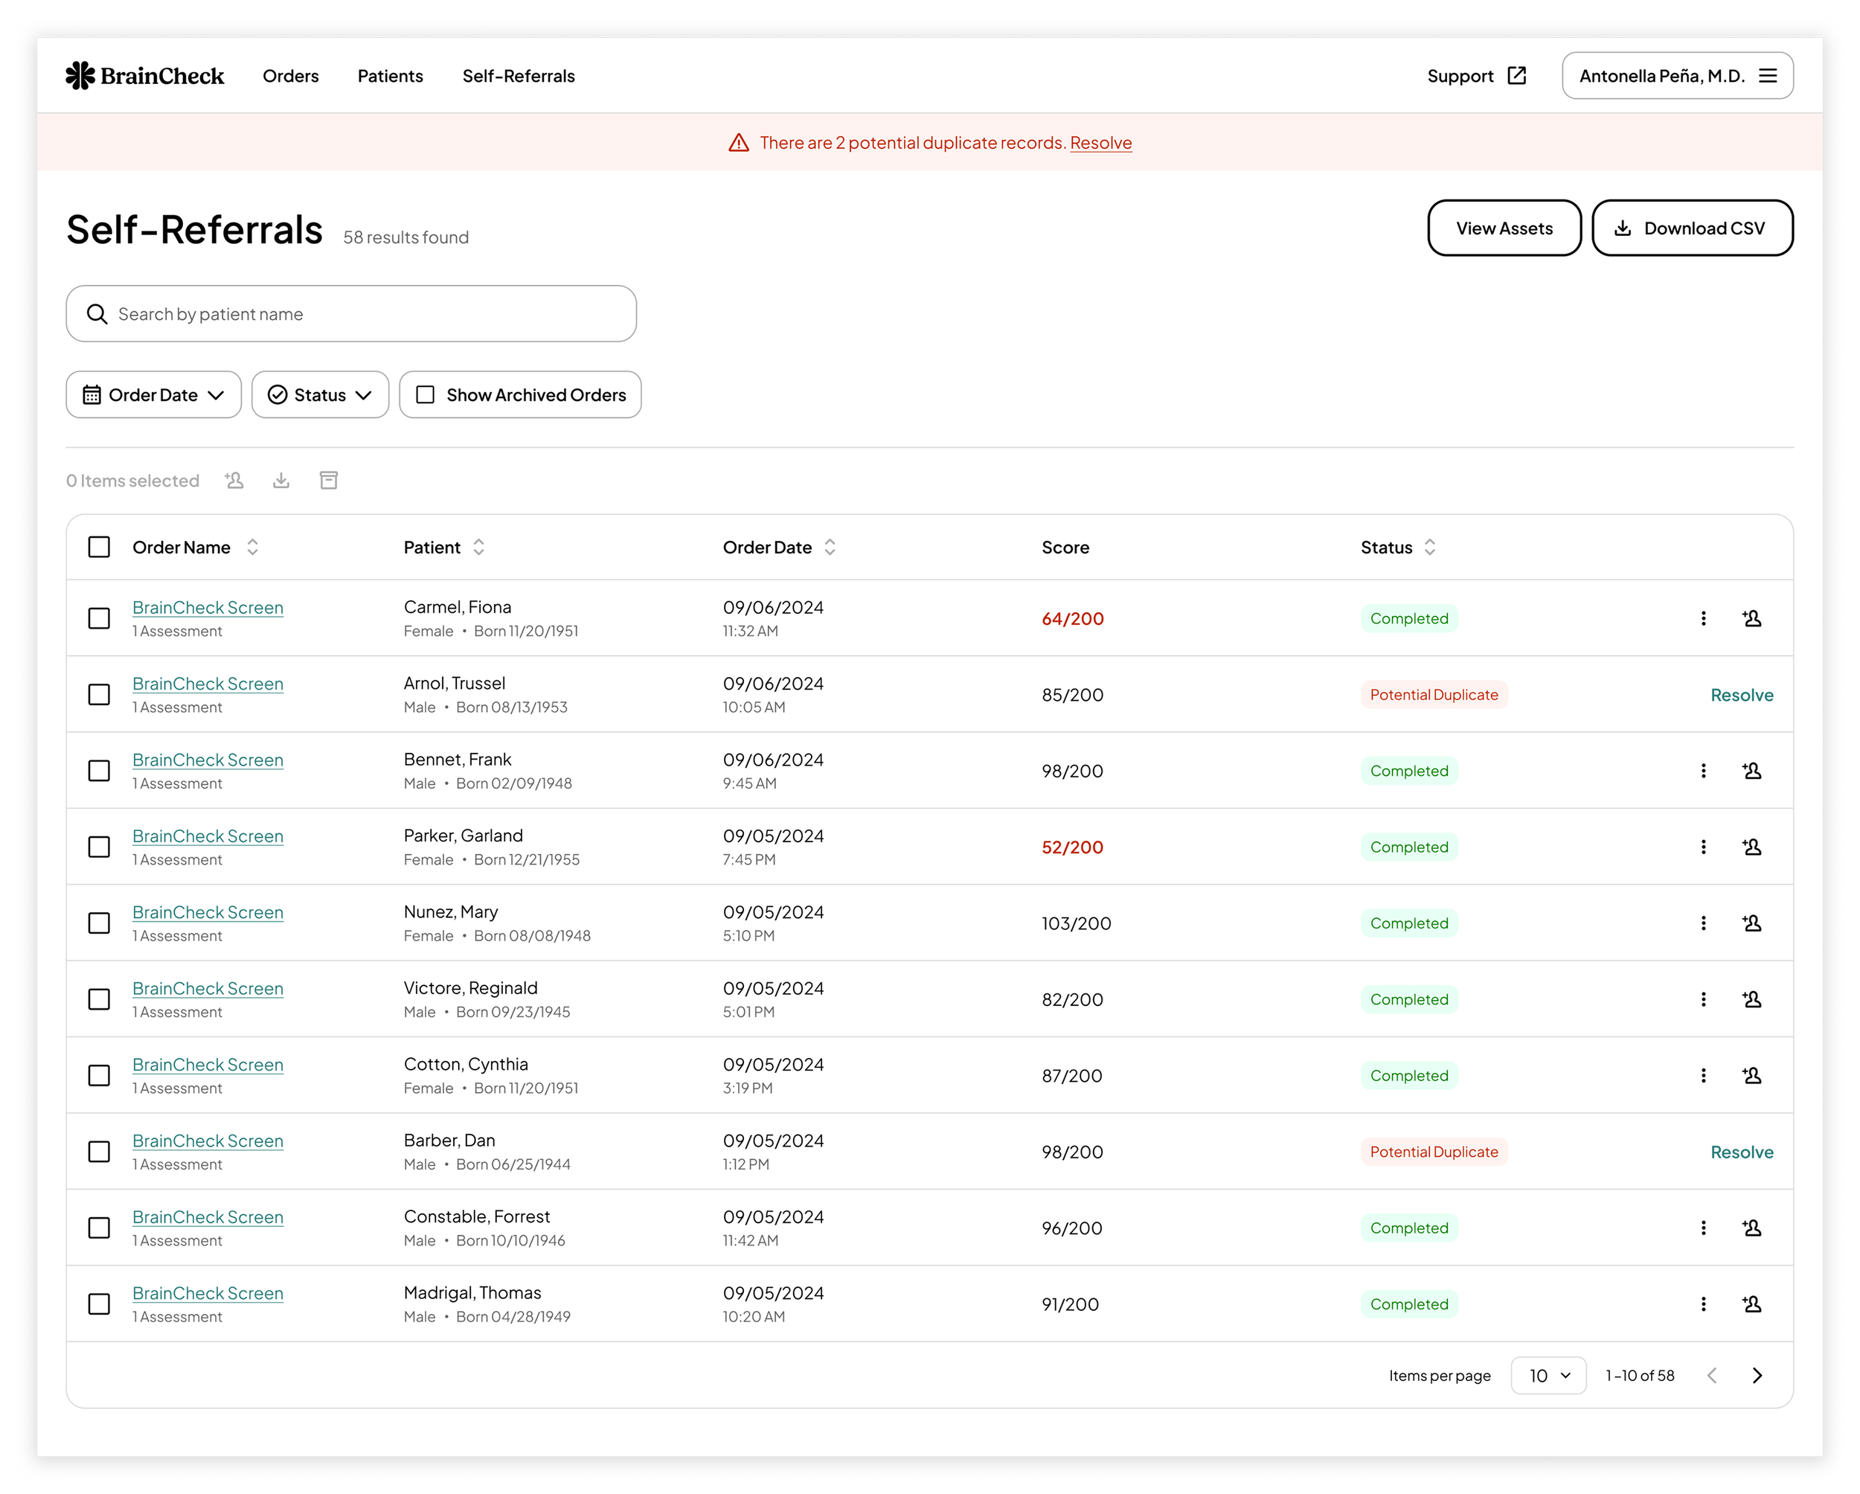Select the checkbox for Garland Parker's row

(99, 847)
